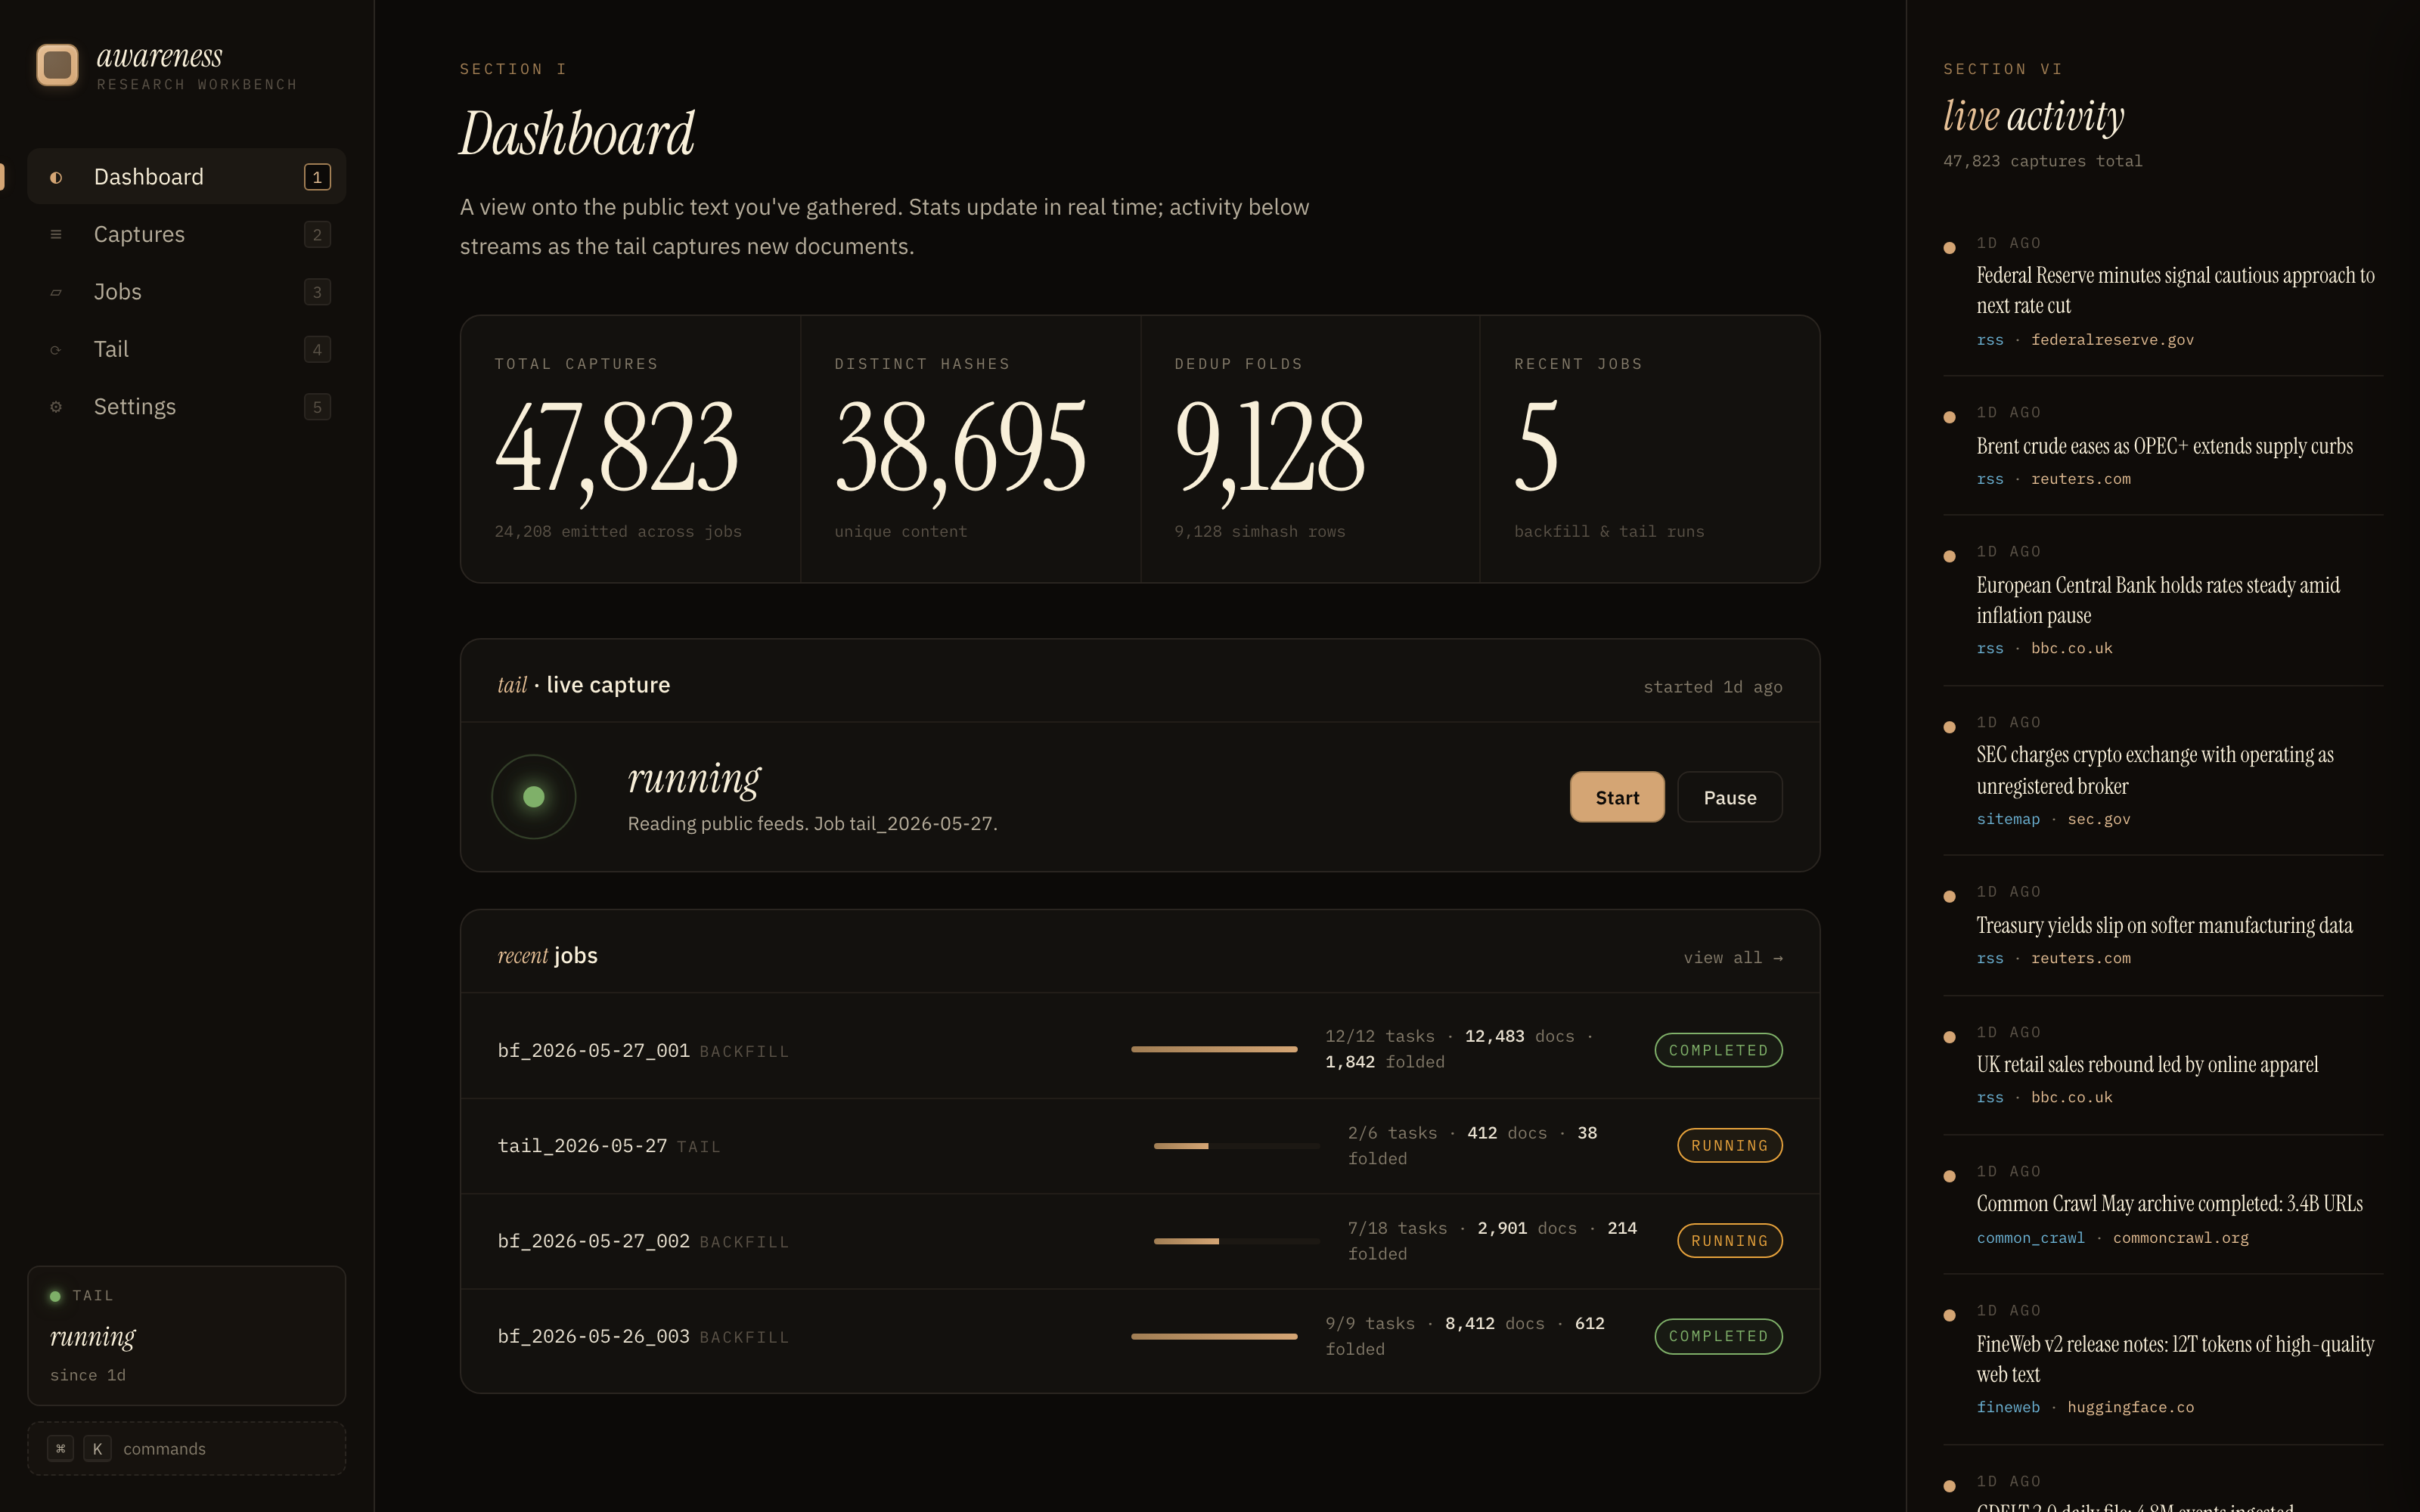Click the dot beside European Central Bank item

pos(1949,556)
